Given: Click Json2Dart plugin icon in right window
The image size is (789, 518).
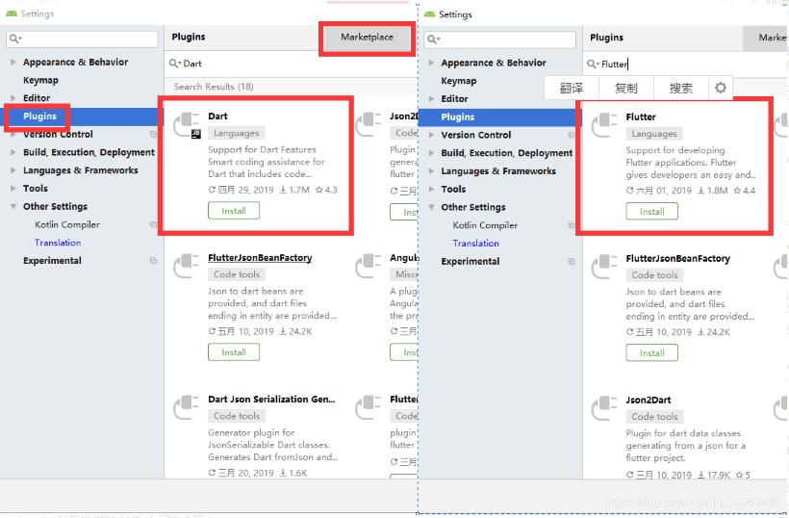Looking at the screenshot, I should tap(604, 408).
